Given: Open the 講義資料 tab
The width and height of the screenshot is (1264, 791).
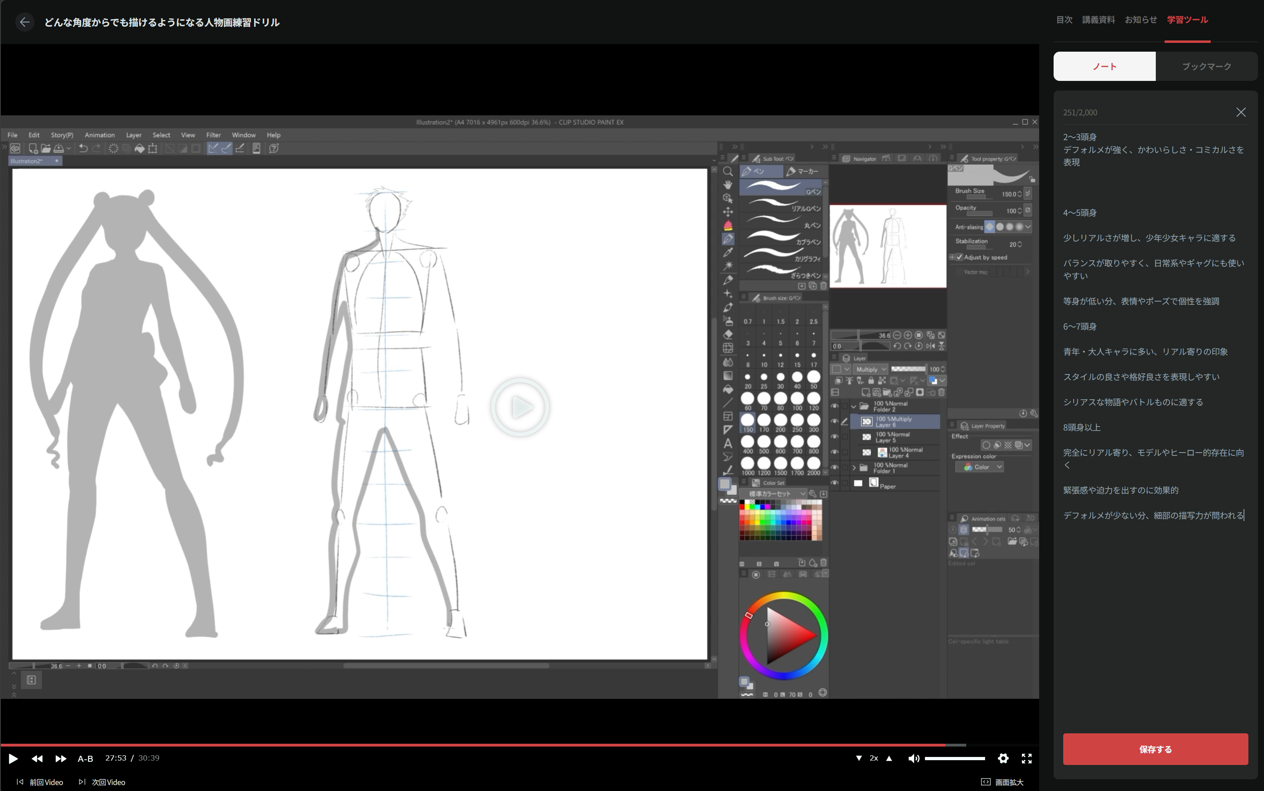Looking at the screenshot, I should coord(1098,20).
